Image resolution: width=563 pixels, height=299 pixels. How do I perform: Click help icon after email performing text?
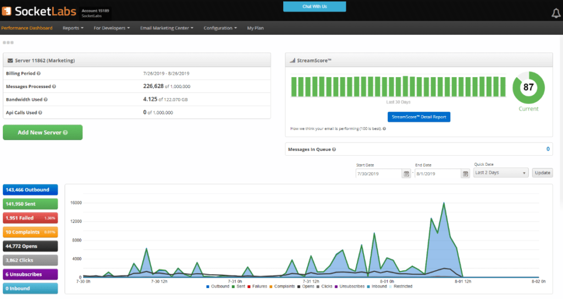pos(384,129)
